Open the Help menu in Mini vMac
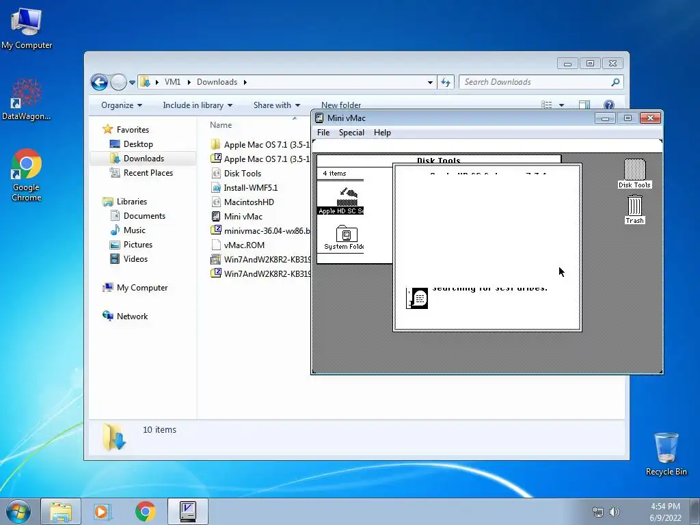 (382, 133)
